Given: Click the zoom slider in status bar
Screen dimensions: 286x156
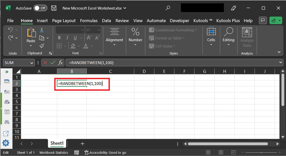Looking at the screenshot, I should (261, 152).
